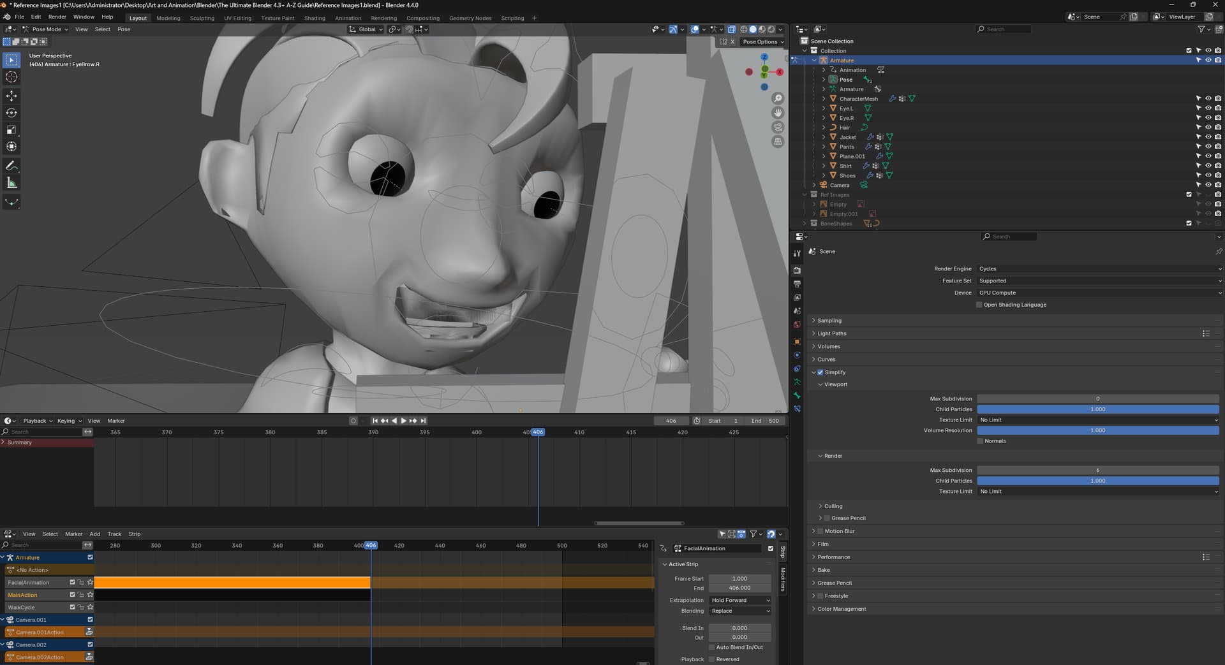Click the zoom magnifier viewport gizmo

point(778,98)
